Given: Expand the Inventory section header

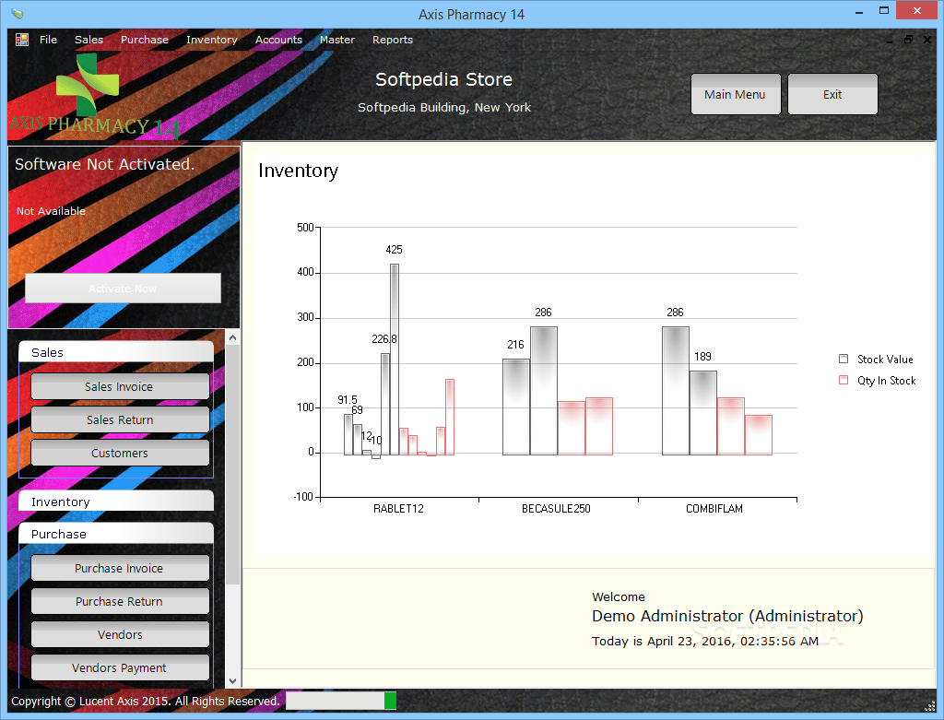Looking at the screenshot, I should coord(115,502).
